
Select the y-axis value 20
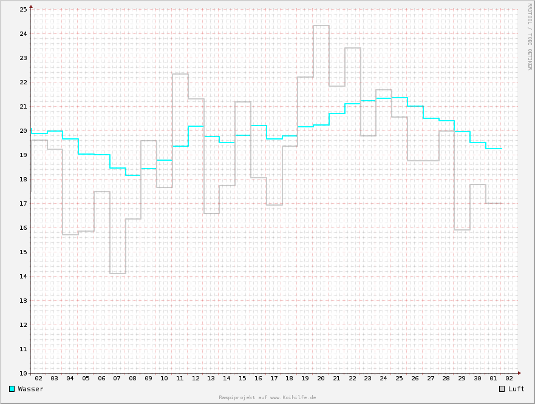coord(24,131)
